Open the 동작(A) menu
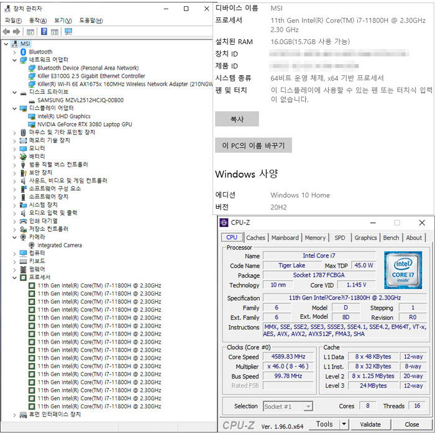This screenshot has height=435, width=435. pyautogui.click(x=38, y=21)
